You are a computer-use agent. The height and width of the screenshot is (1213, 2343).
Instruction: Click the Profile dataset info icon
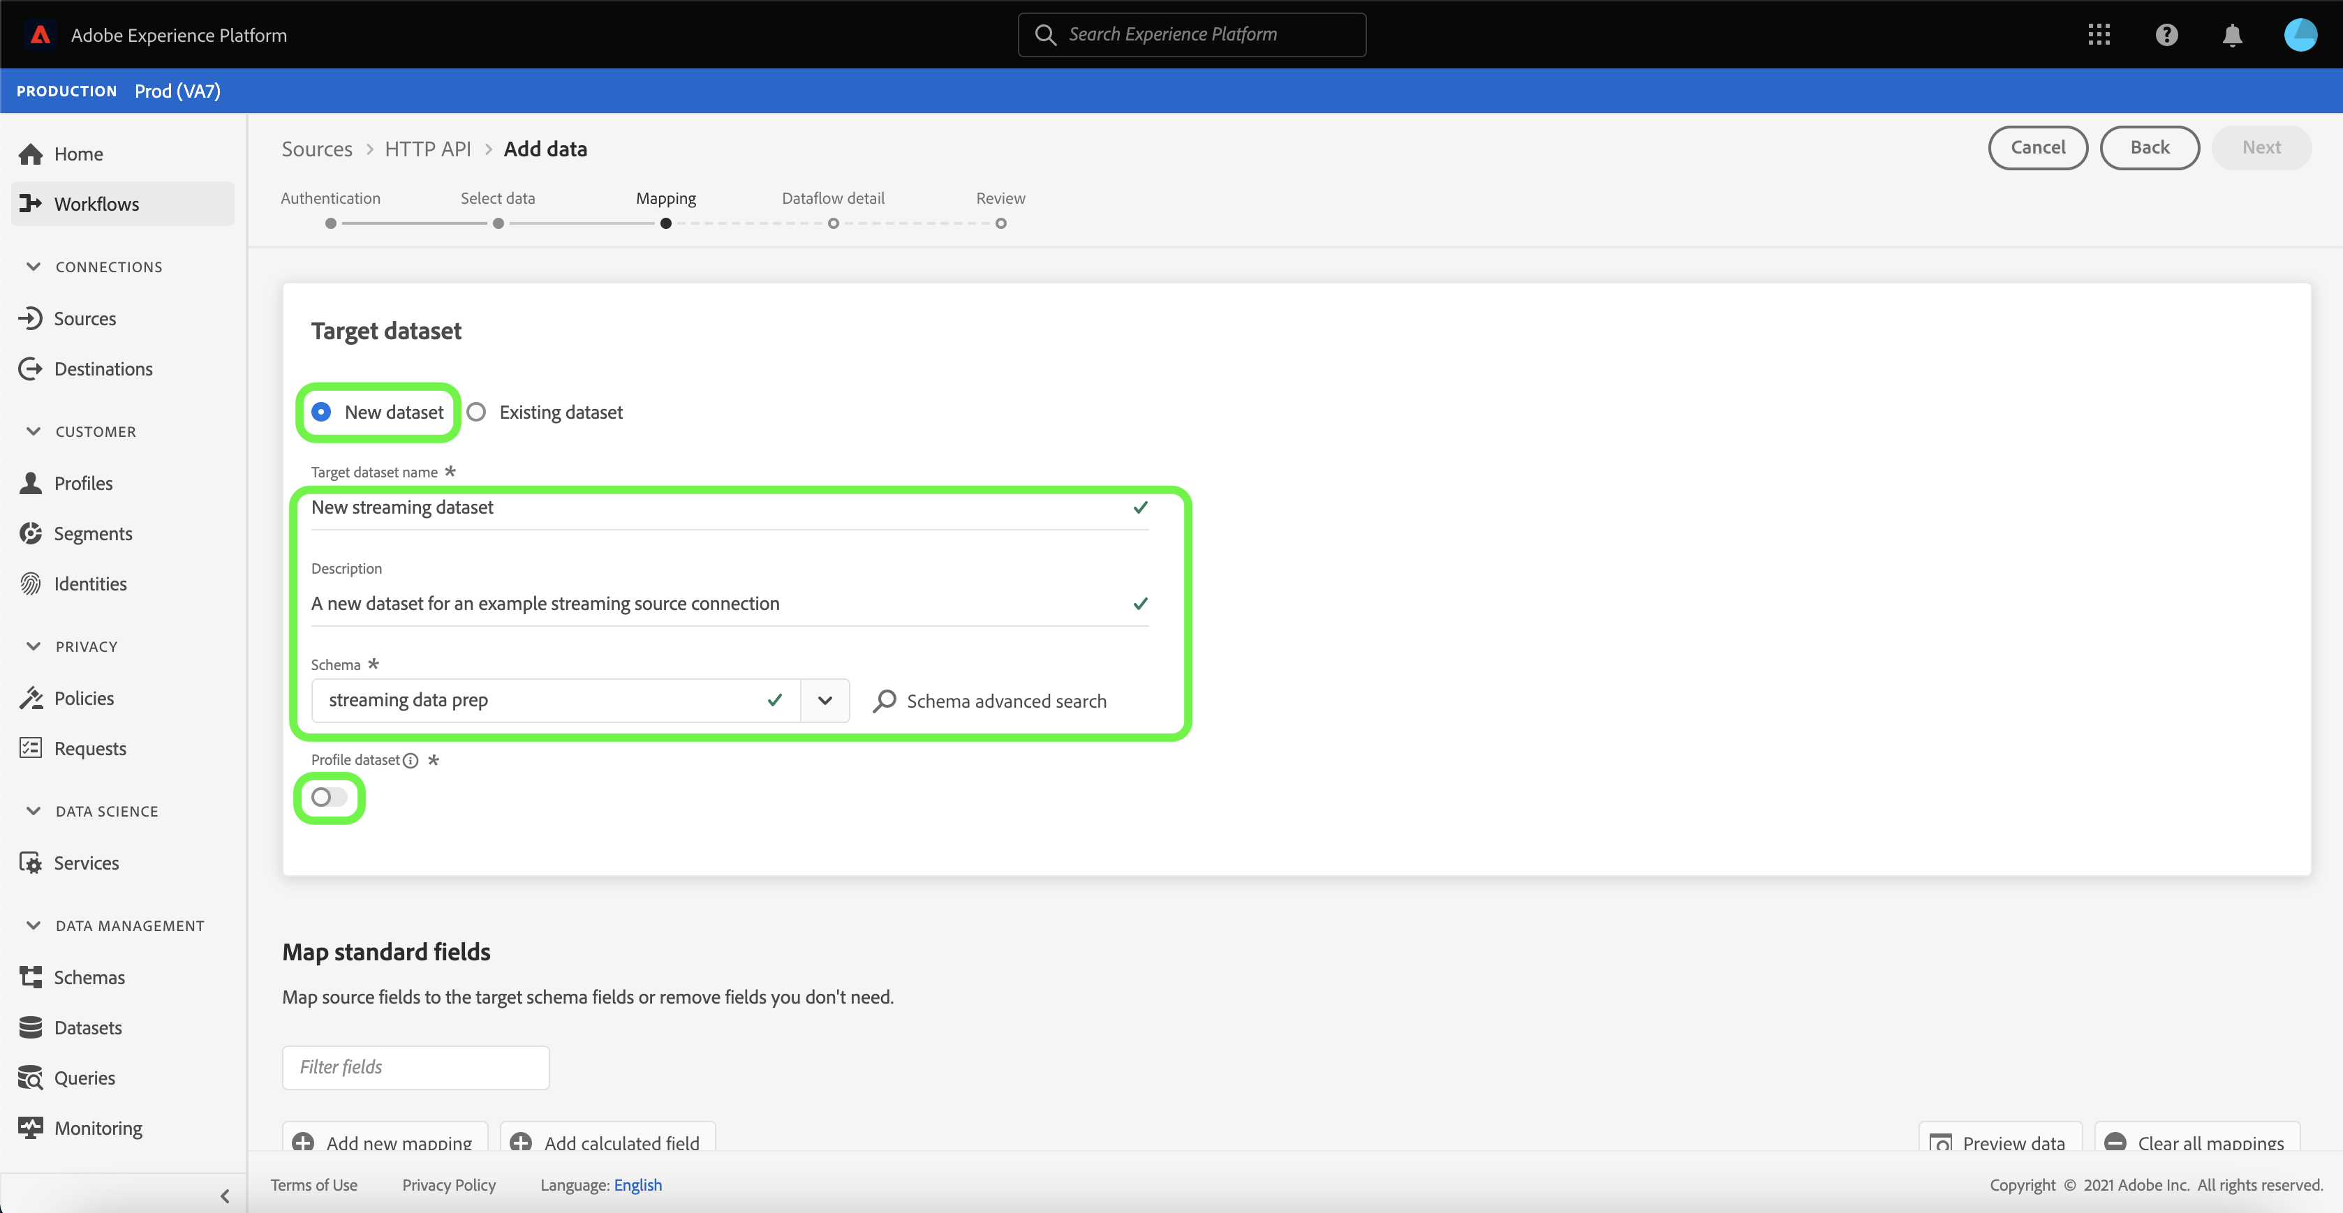411,760
